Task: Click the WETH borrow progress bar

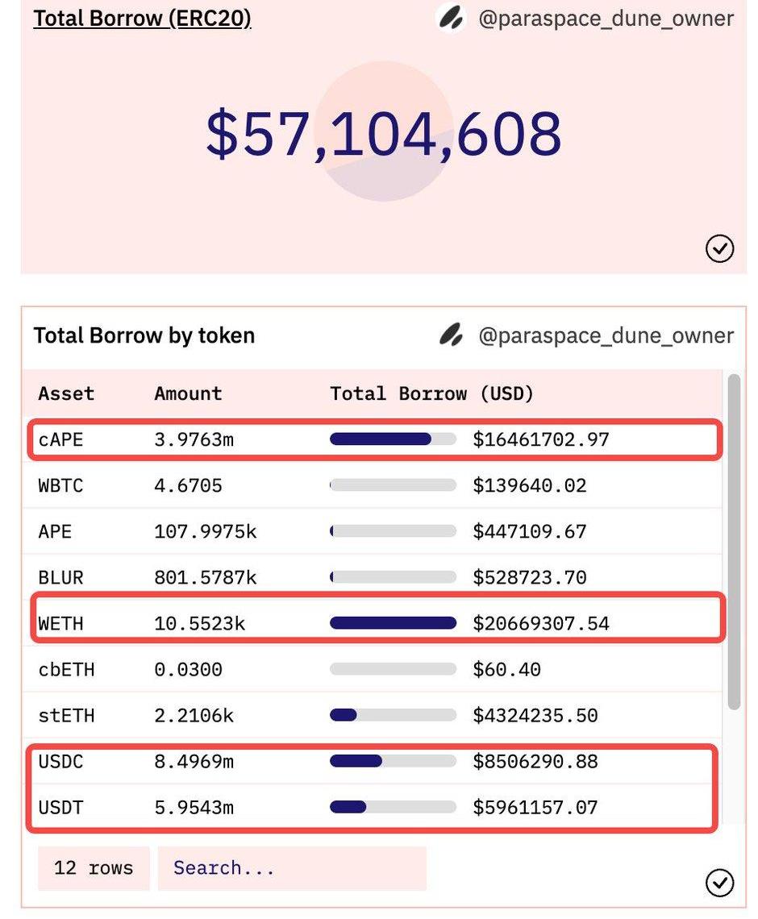Action: (x=393, y=623)
